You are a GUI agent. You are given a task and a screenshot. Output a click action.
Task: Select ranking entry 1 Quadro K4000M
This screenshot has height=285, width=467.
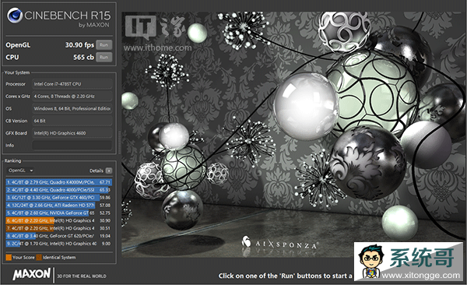58,182
